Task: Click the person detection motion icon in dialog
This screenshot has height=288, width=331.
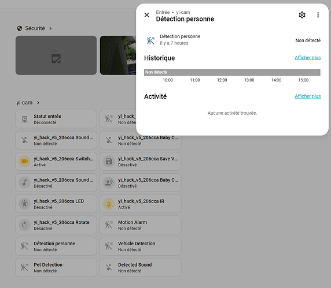Action: (x=150, y=40)
